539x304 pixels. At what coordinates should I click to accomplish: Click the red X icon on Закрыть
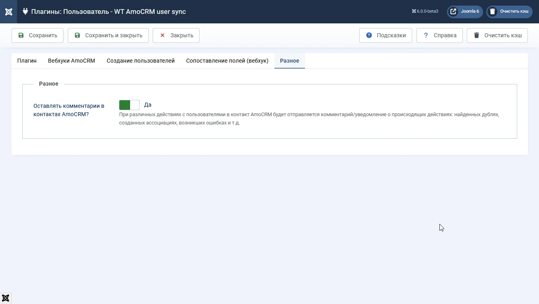click(x=162, y=35)
